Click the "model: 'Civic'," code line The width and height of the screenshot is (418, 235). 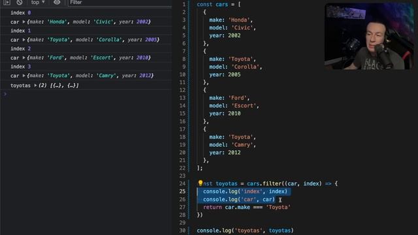(233, 27)
